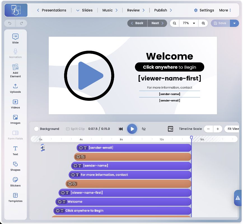This screenshot has width=243, height=224.
Task: Open the Form Fields panel
Action: (15, 135)
